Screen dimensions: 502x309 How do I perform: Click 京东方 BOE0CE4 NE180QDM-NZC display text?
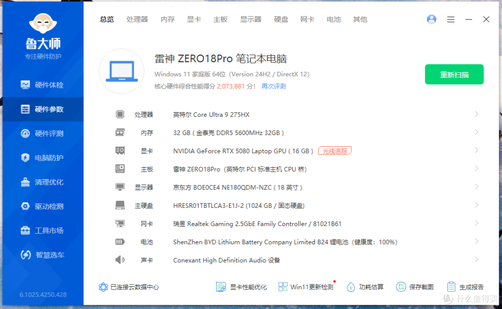(238, 187)
